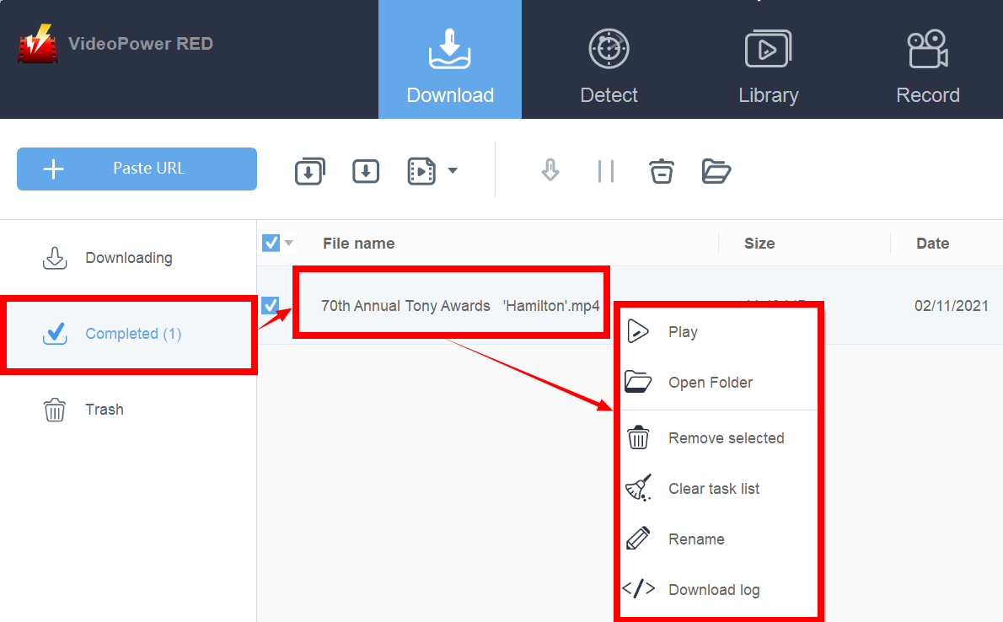1003x622 pixels.
Task: Click the video format converter icon
Action: pyautogui.click(x=421, y=171)
